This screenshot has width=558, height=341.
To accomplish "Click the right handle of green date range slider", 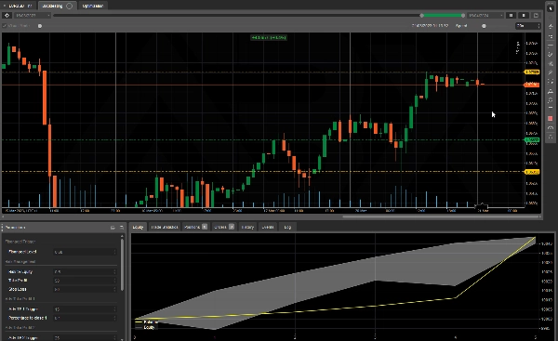I will click(463, 15).
